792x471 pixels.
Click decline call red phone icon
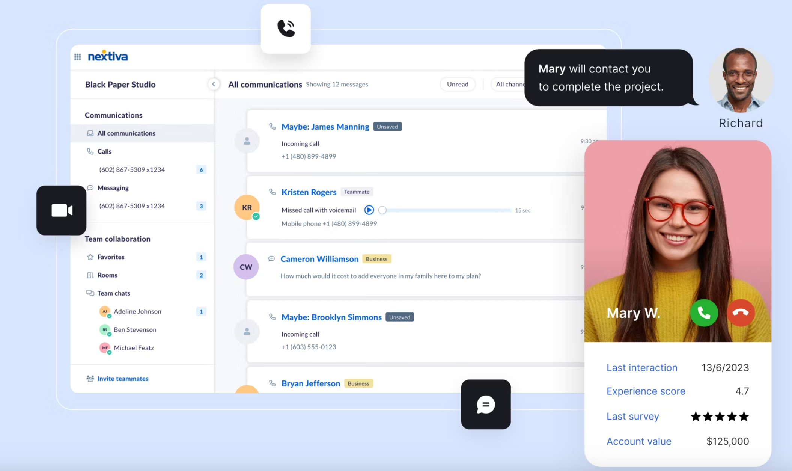pos(741,313)
